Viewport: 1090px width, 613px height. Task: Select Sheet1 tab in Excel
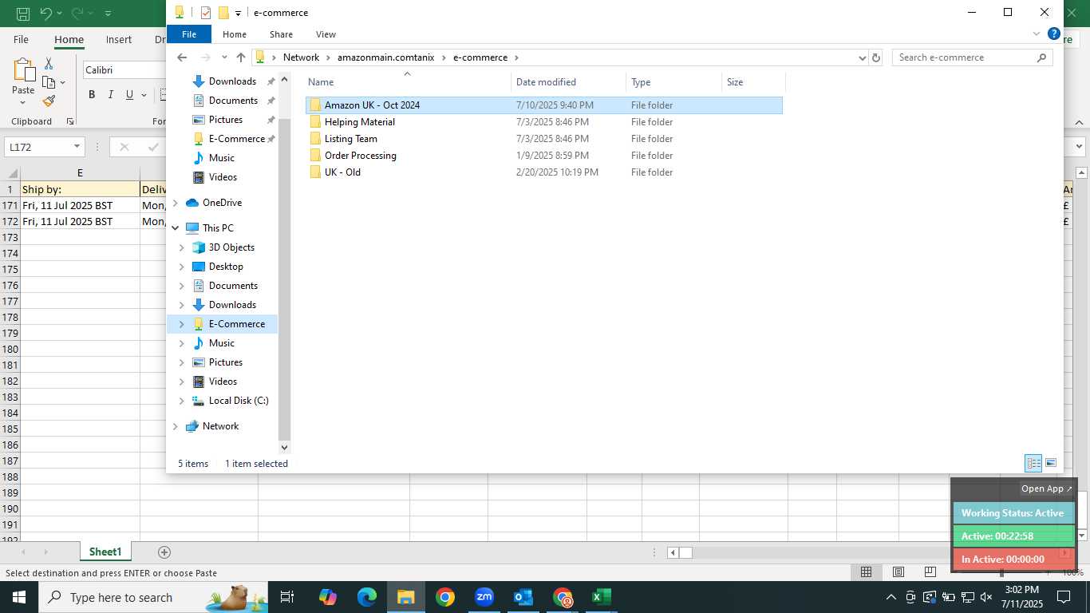point(105,552)
